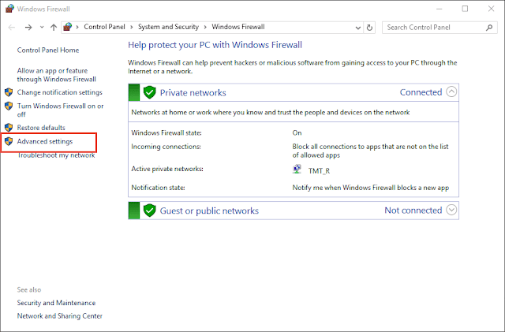Minimize the Windows Firewall window
The width and height of the screenshot is (505, 332).
(440, 9)
